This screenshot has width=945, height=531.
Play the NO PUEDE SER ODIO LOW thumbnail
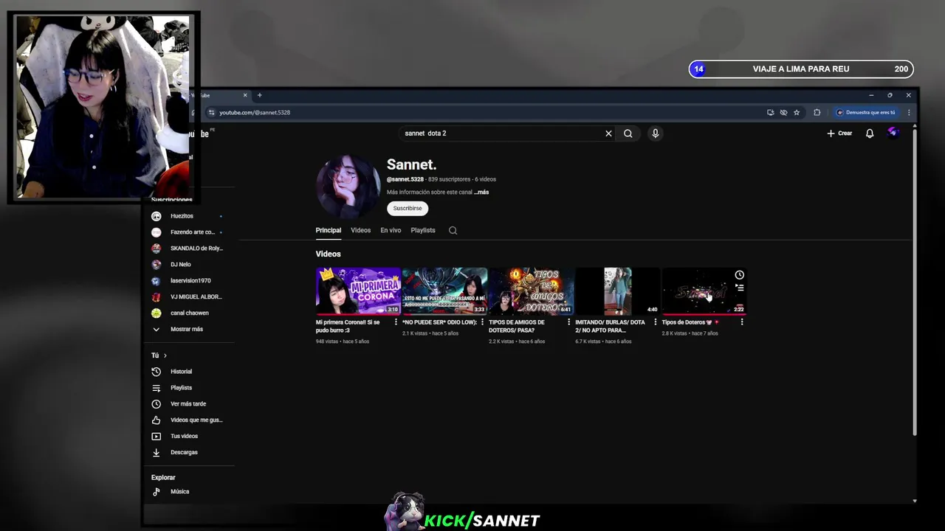[x=444, y=291]
